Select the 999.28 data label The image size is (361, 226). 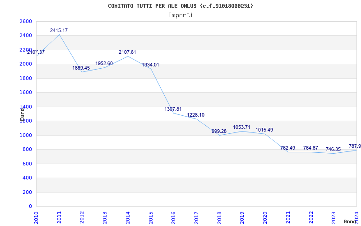pyautogui.click(x=219, y=131)
